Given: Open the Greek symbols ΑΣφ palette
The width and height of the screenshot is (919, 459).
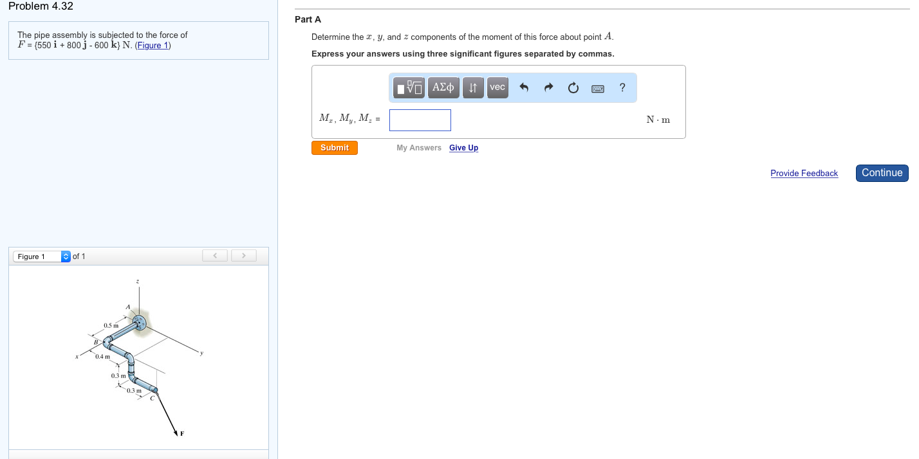Looking at the screenshot, I should tap(443, 87).
